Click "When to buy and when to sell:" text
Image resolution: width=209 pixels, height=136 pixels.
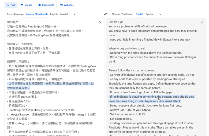click(127, 49)
